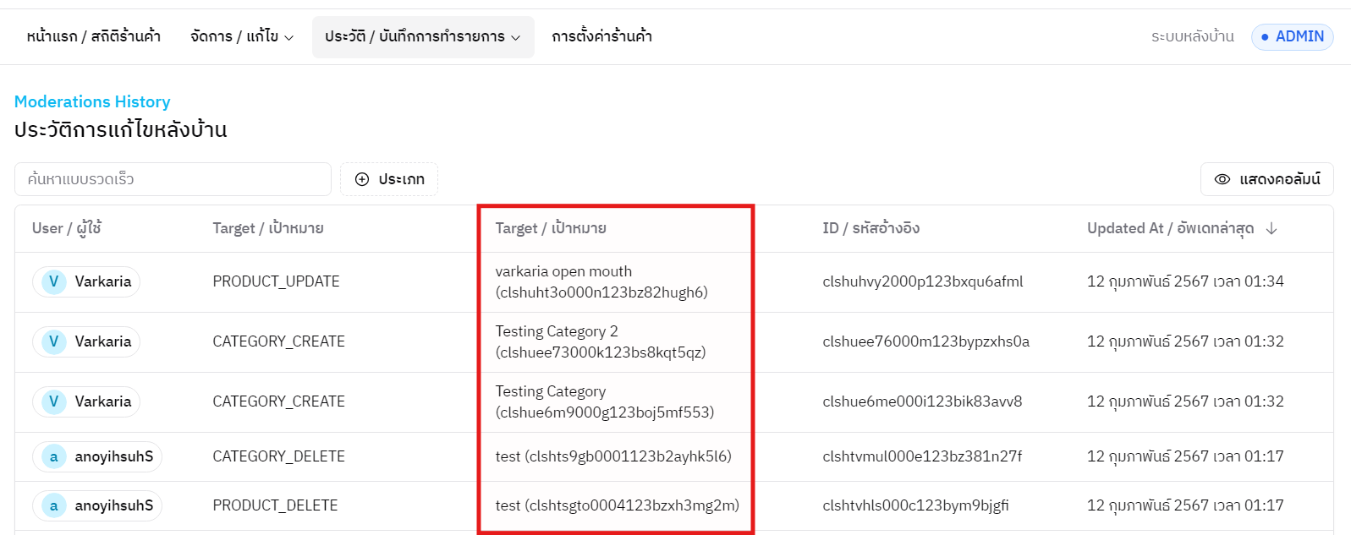Image resolution: width=1351 pixels, height=535 pixels.
Task: Click the avatar icon in CATEGORY_DELETE row
Action: click(53, 457)
